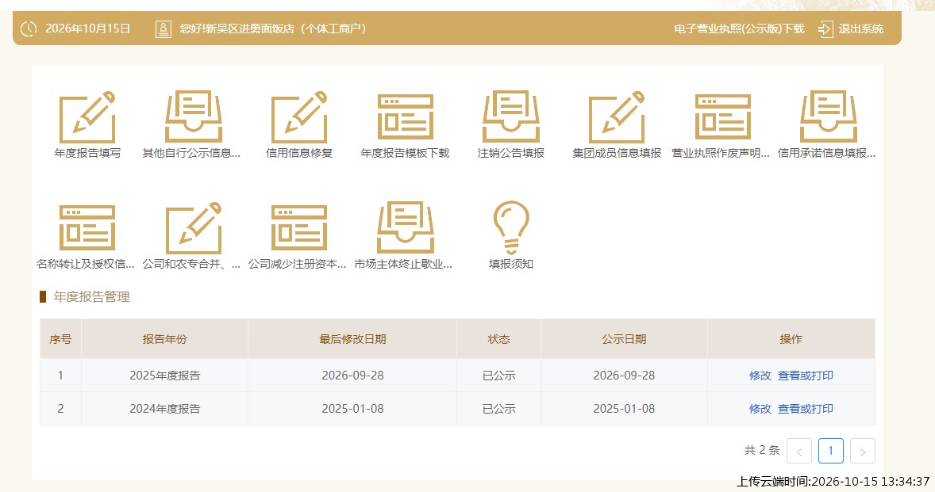The image size is (935, 492).
Task: Click 修改 for the 2025年度报告 row
Action: click(760, 376)
